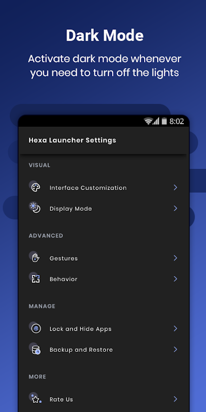Tap the Display Mode sun-moon icon

[36, 208]
